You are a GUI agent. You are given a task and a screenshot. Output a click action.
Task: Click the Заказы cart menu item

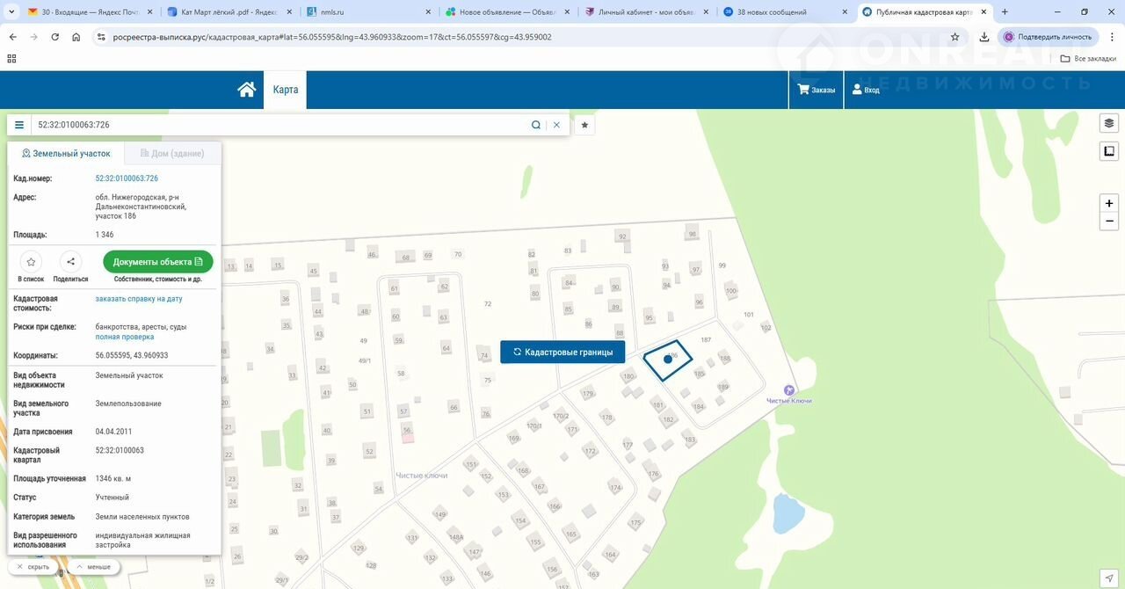click(817, 90)
